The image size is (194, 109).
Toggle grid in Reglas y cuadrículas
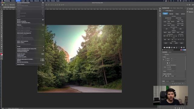pos(166,76)
